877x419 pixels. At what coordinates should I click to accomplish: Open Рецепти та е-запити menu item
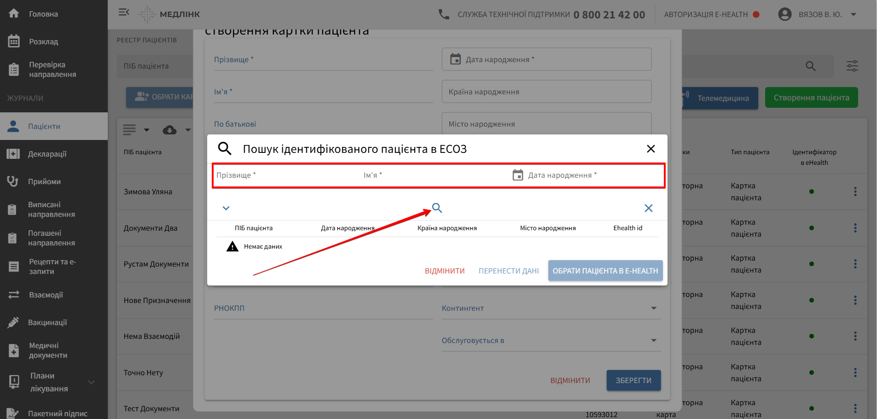[52, 266]
